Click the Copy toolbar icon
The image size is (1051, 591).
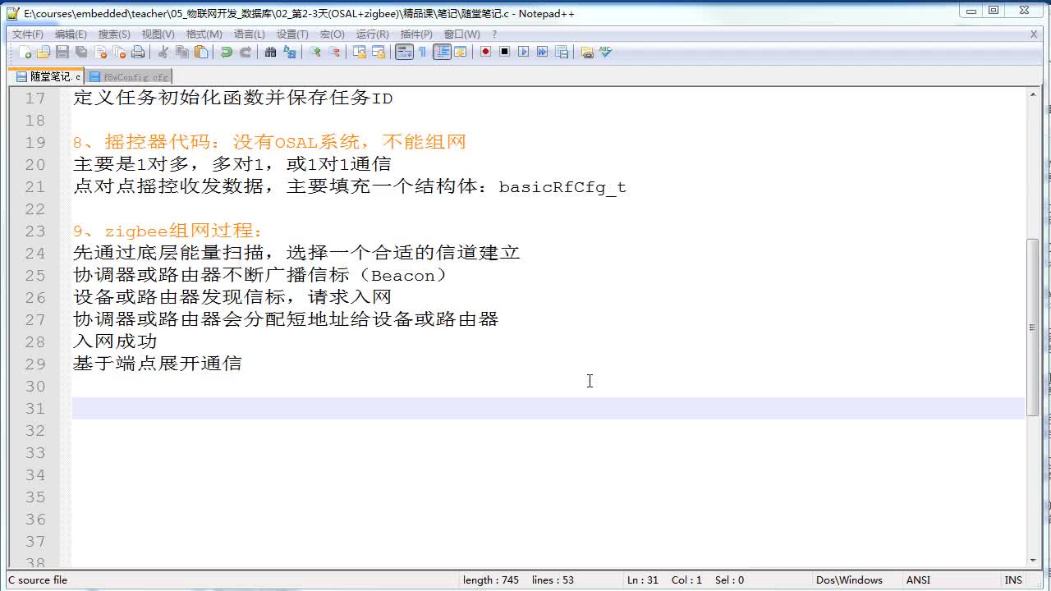pos(181,52)
